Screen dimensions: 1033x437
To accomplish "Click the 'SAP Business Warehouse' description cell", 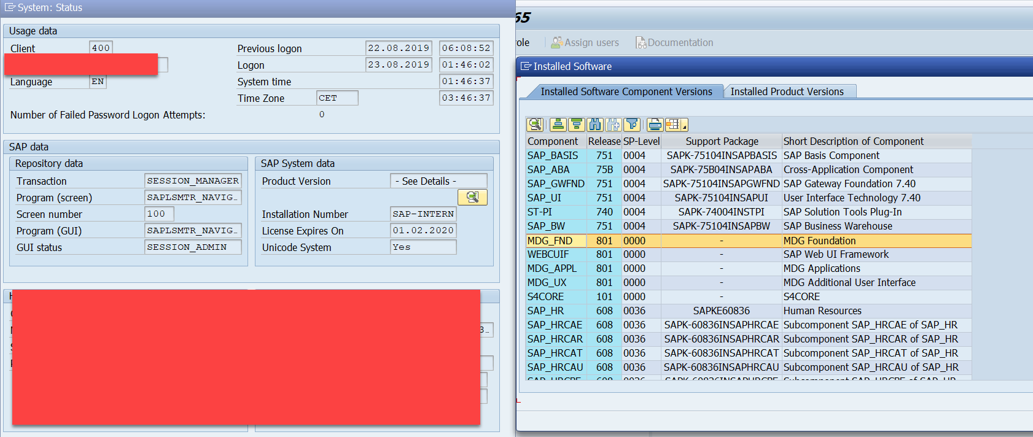I will coord(877,226).
